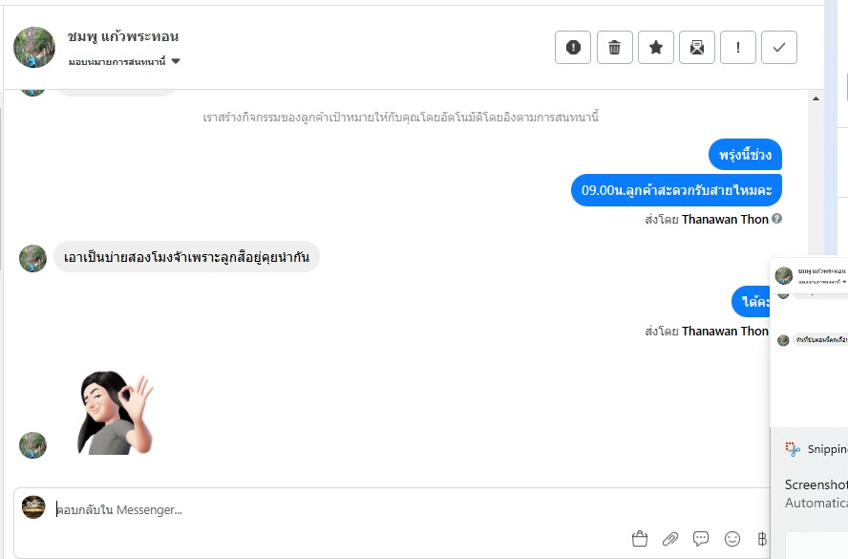The width and height of the screenshot is (848, 559).
Task: Mark conversation done with checkmark button
Action: pyautogui.click(x=779, y=48)
